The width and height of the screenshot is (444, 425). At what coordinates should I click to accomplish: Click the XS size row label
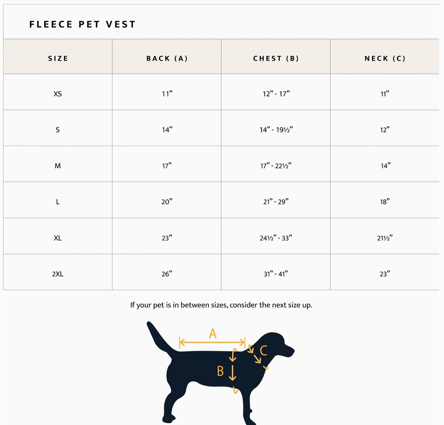point(58,94)
